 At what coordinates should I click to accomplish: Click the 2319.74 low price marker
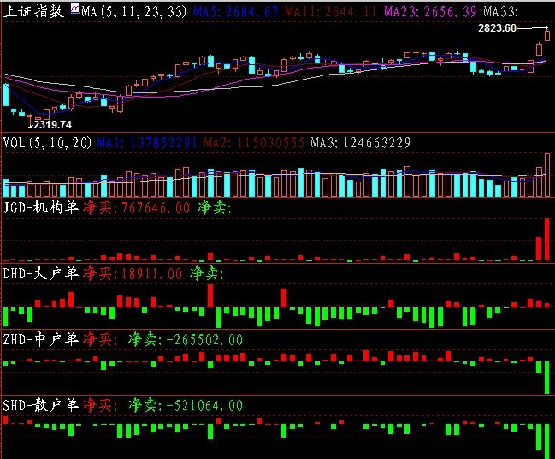pyautogui.click(x=51, y=125)
